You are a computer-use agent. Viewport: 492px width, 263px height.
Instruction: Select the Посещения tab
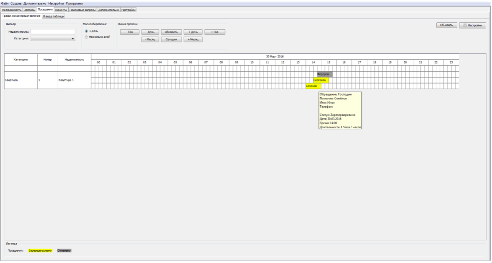[45, 9]
